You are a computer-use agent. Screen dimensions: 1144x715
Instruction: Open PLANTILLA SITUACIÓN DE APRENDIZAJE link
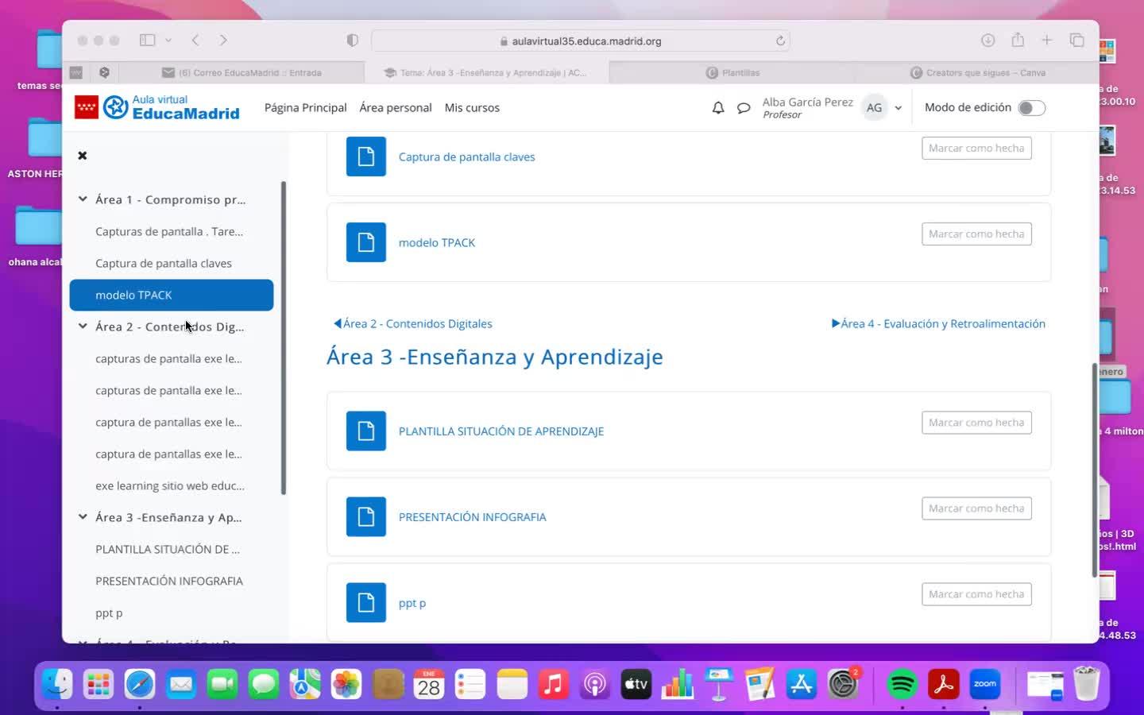point(501,431)
